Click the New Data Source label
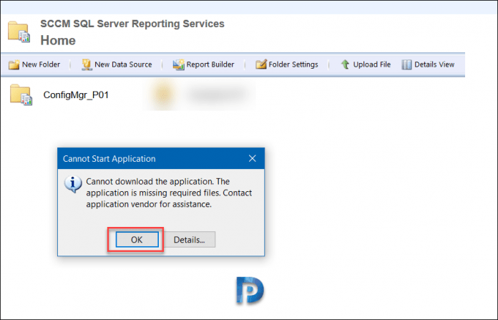The image size is (498, 320). point(123,64)
